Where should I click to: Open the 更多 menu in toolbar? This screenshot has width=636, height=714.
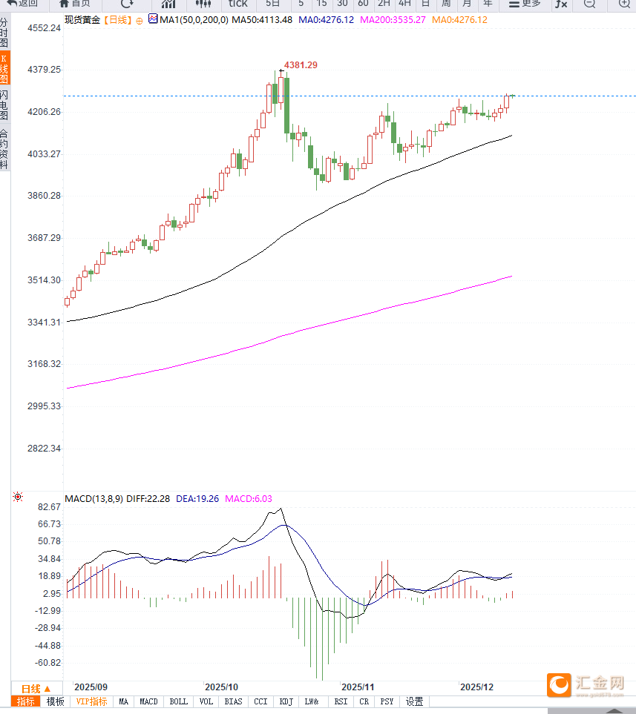pos(526,4)
